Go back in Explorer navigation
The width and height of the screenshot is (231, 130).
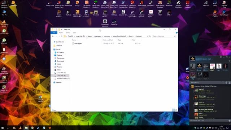pyautogui.click(x=53, y=36)
